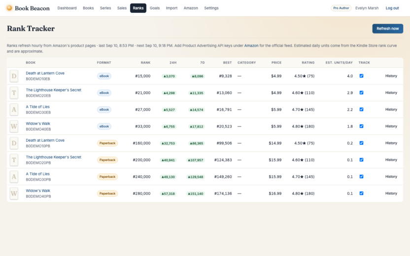Image resolution: width=410 pixels, height=256 pixels.
Task: Open Death at Lantern Cove Paperback title
Action: point(45,140)
